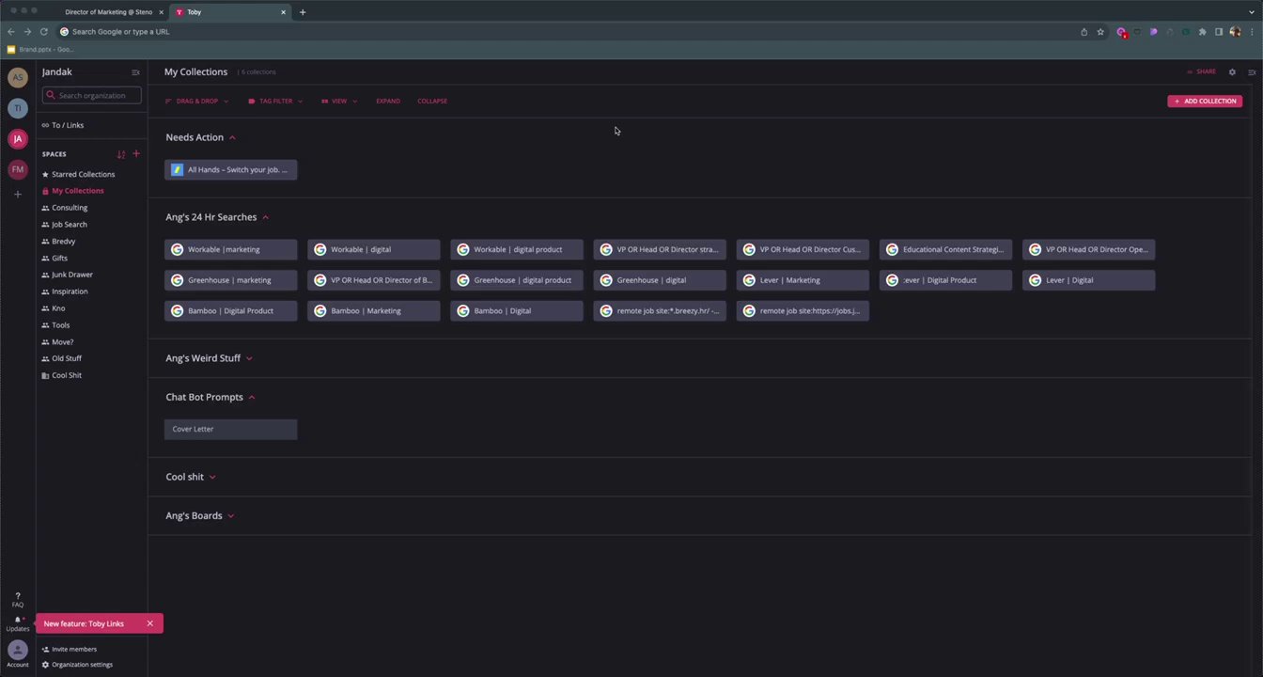Screen dimensions: 1263x677
Task: Open the View dropdown
Action: pos(338,101)
